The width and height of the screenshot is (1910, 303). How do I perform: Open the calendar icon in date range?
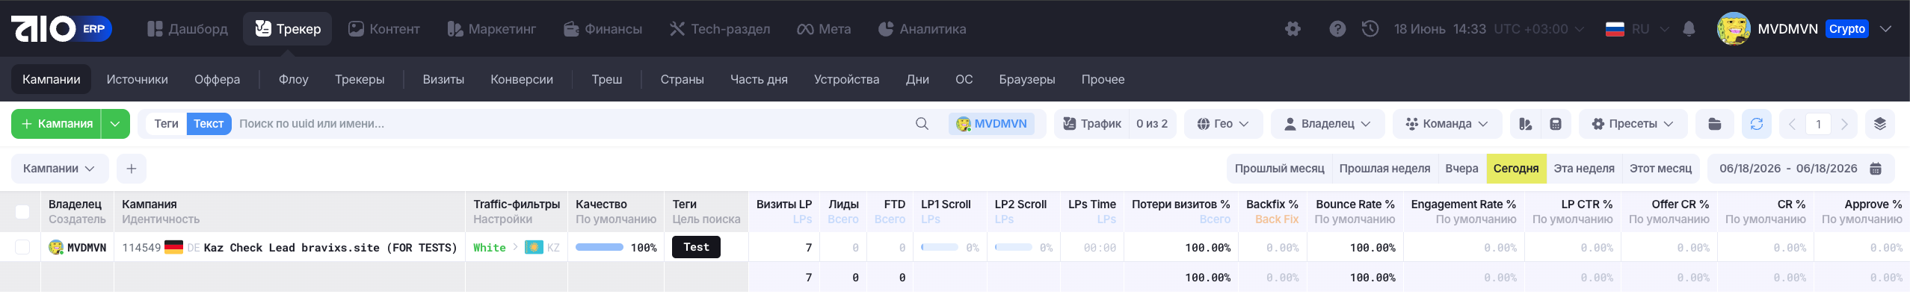(1876, 169)
